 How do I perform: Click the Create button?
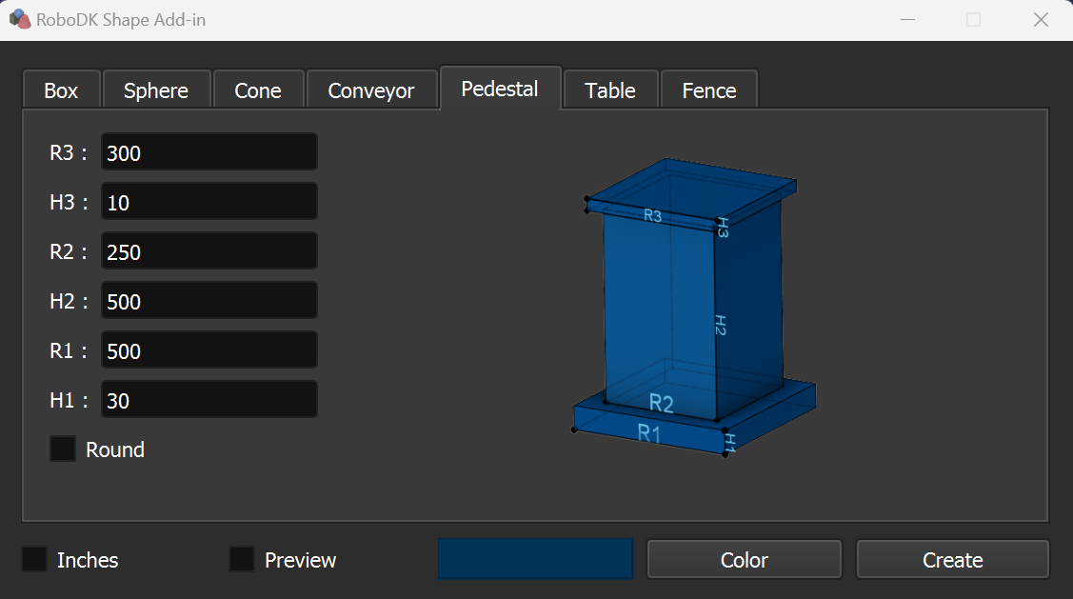(952, 560)
